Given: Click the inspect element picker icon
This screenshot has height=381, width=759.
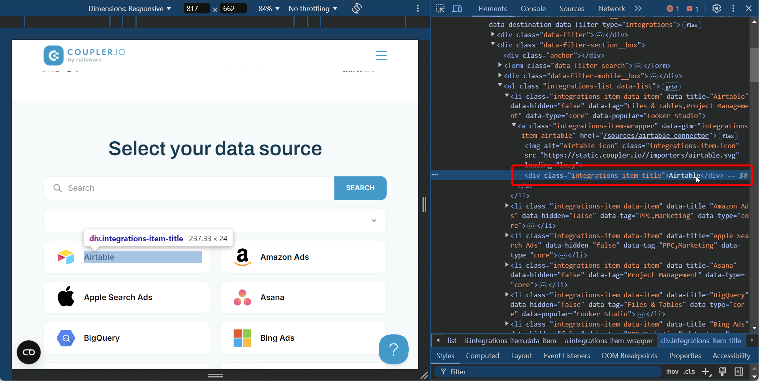Looking at the screenshot, I should click(x=440, y=8).
